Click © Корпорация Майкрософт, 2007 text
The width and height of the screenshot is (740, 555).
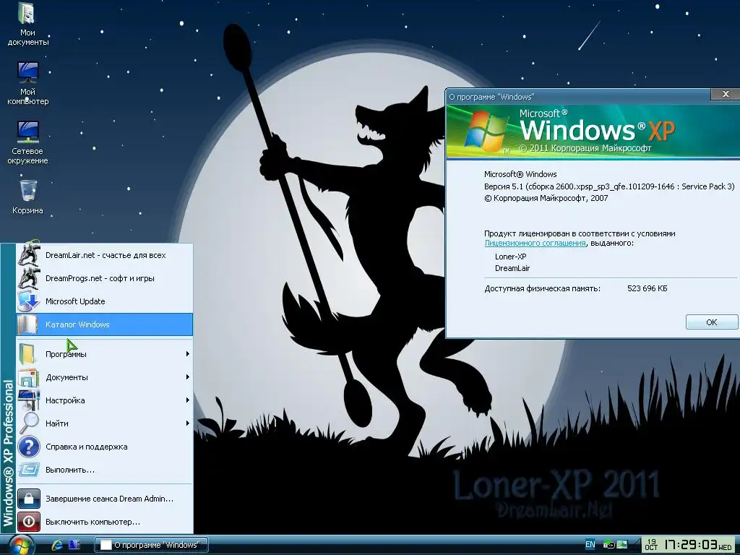click(546, 198)
